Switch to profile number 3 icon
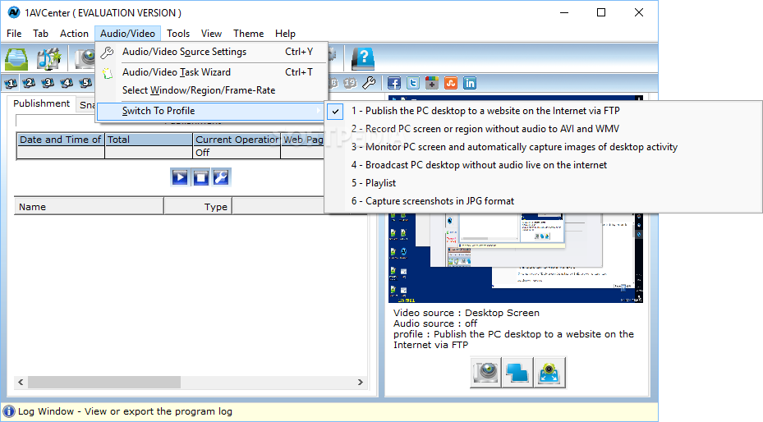 click(48, 83)
